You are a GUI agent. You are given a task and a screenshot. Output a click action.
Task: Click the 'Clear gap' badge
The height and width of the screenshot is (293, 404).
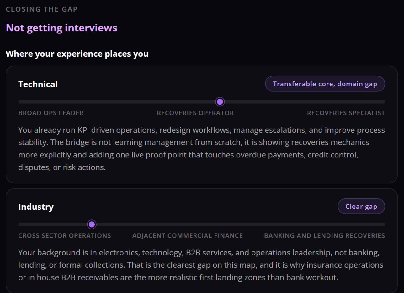pos(361,207)
